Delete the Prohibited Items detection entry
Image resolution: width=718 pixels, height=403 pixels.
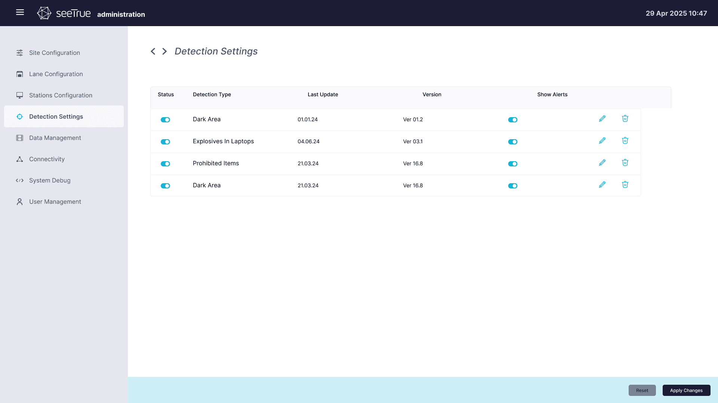pos(625,163)
